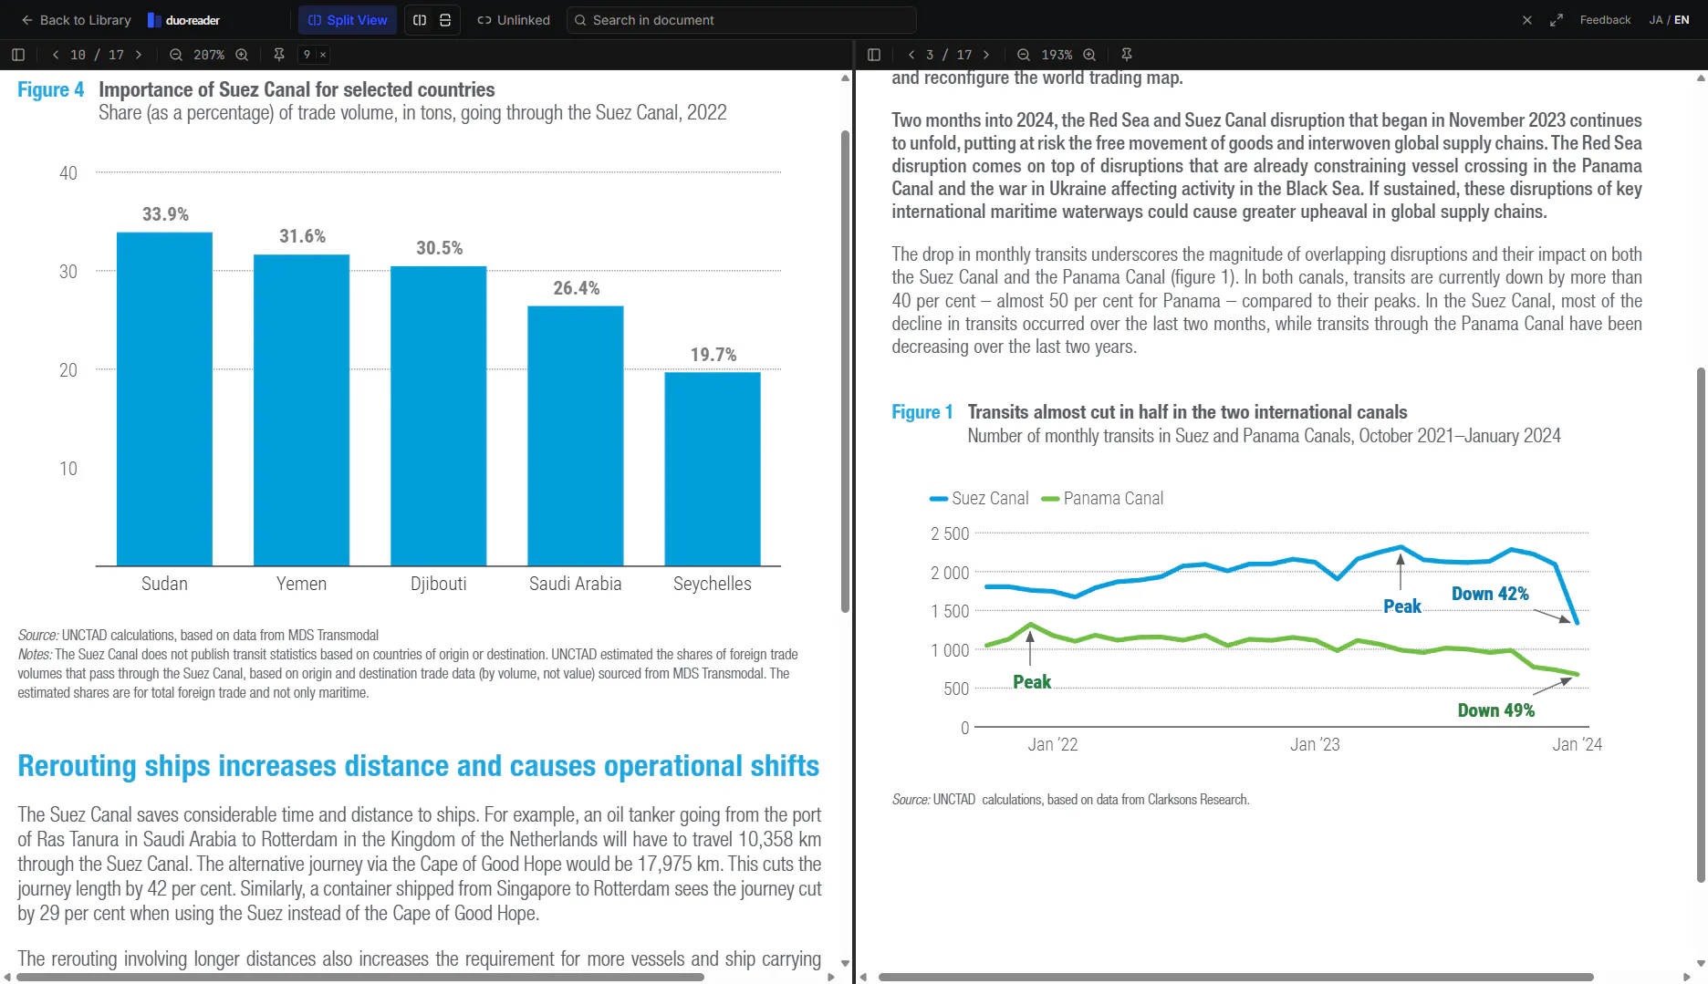Go to previous page in left pane
The image size is (1708, 984).
[56, 55]
